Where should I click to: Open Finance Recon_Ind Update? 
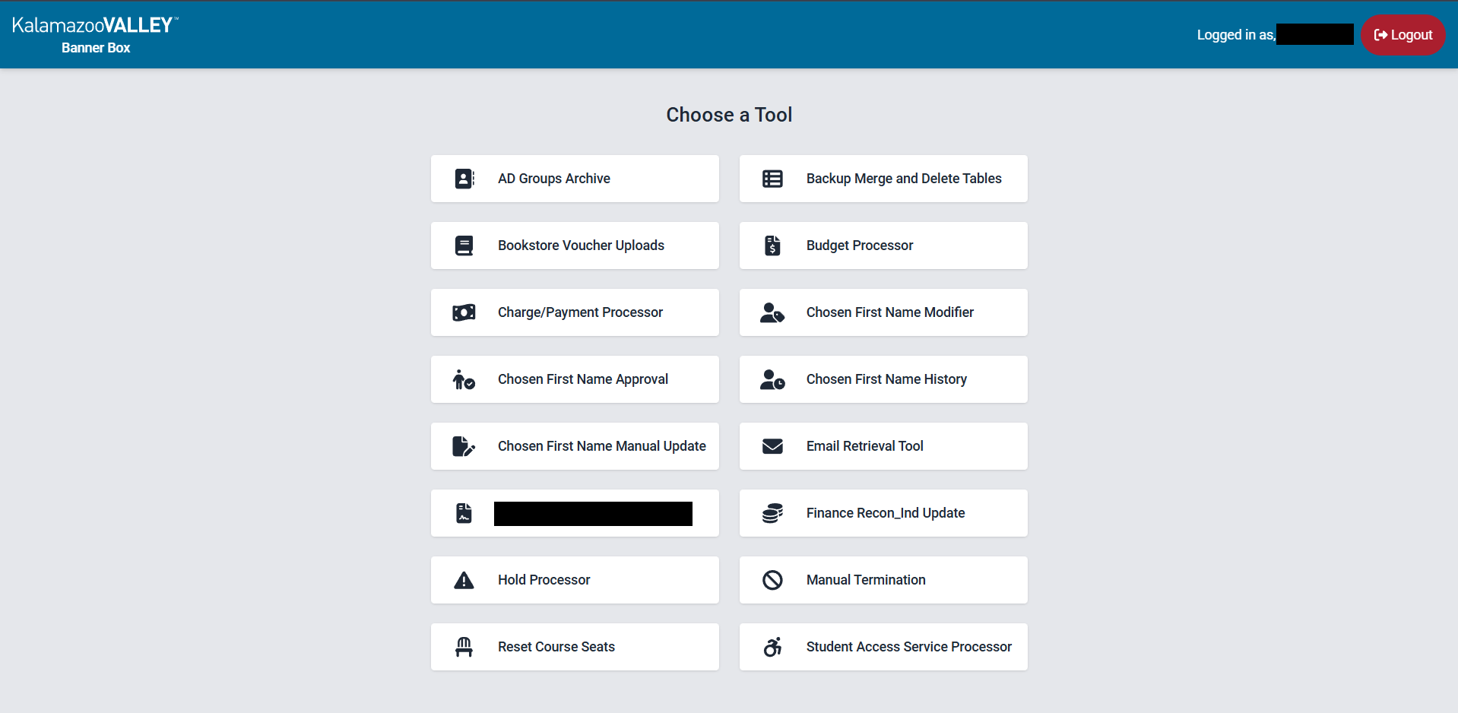[883, 513]
